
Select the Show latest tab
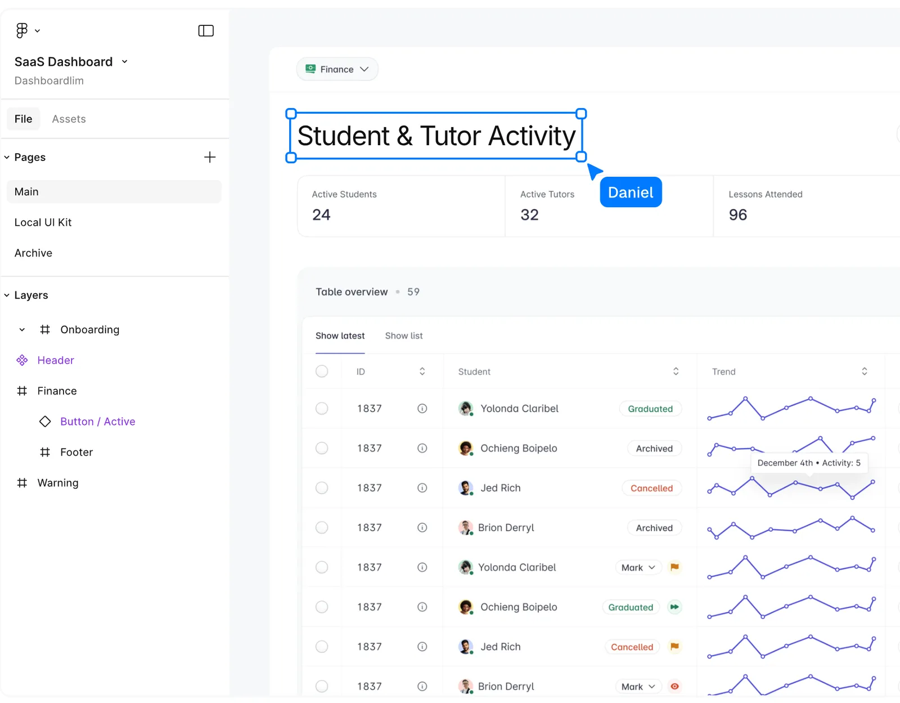click(340, 335)
